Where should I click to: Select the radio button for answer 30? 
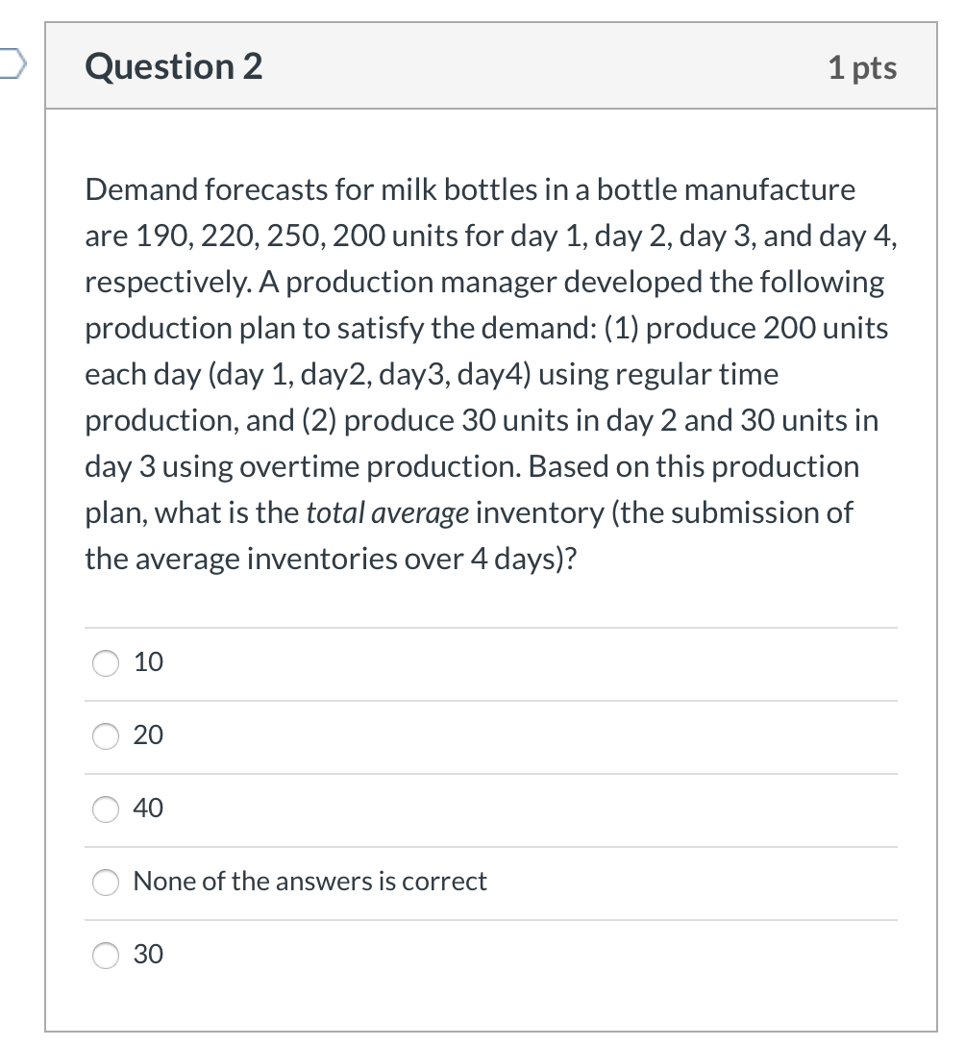point(106,955)
